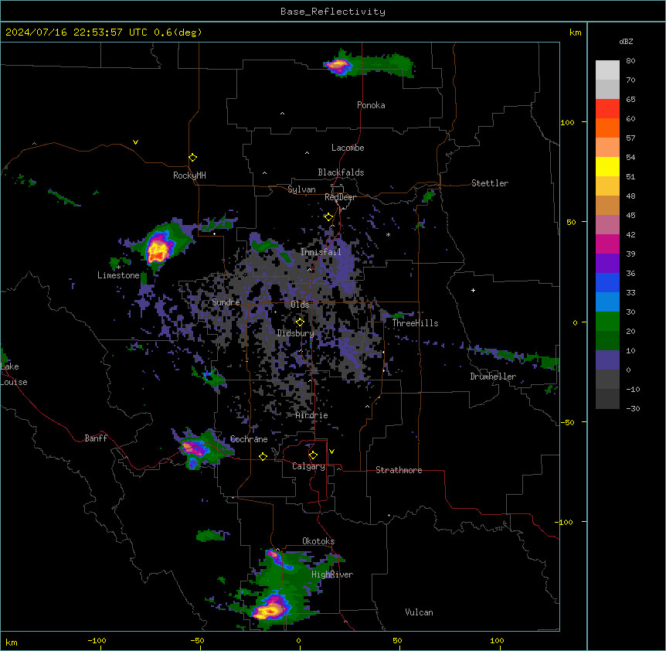
Task: Click the Cochrane label
Action: click(x=249, y=439)
